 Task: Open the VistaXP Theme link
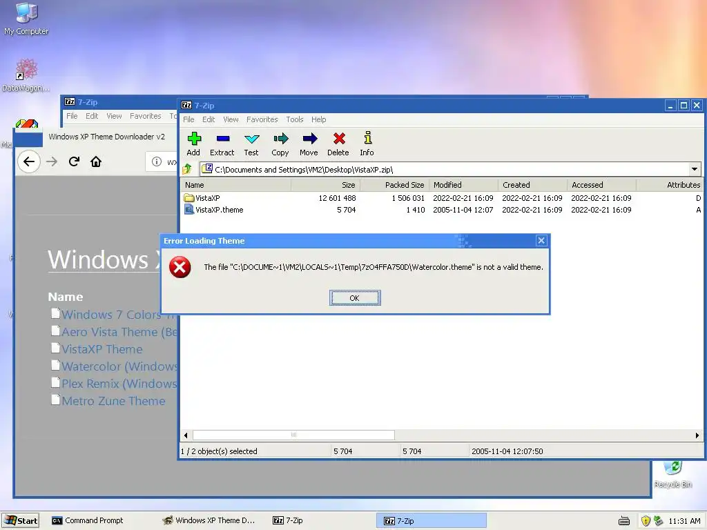coord(102,349)
